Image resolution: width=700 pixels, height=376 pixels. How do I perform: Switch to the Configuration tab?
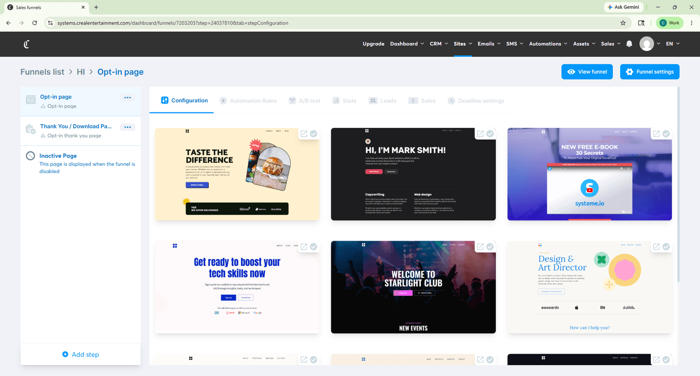coord(184,100)
